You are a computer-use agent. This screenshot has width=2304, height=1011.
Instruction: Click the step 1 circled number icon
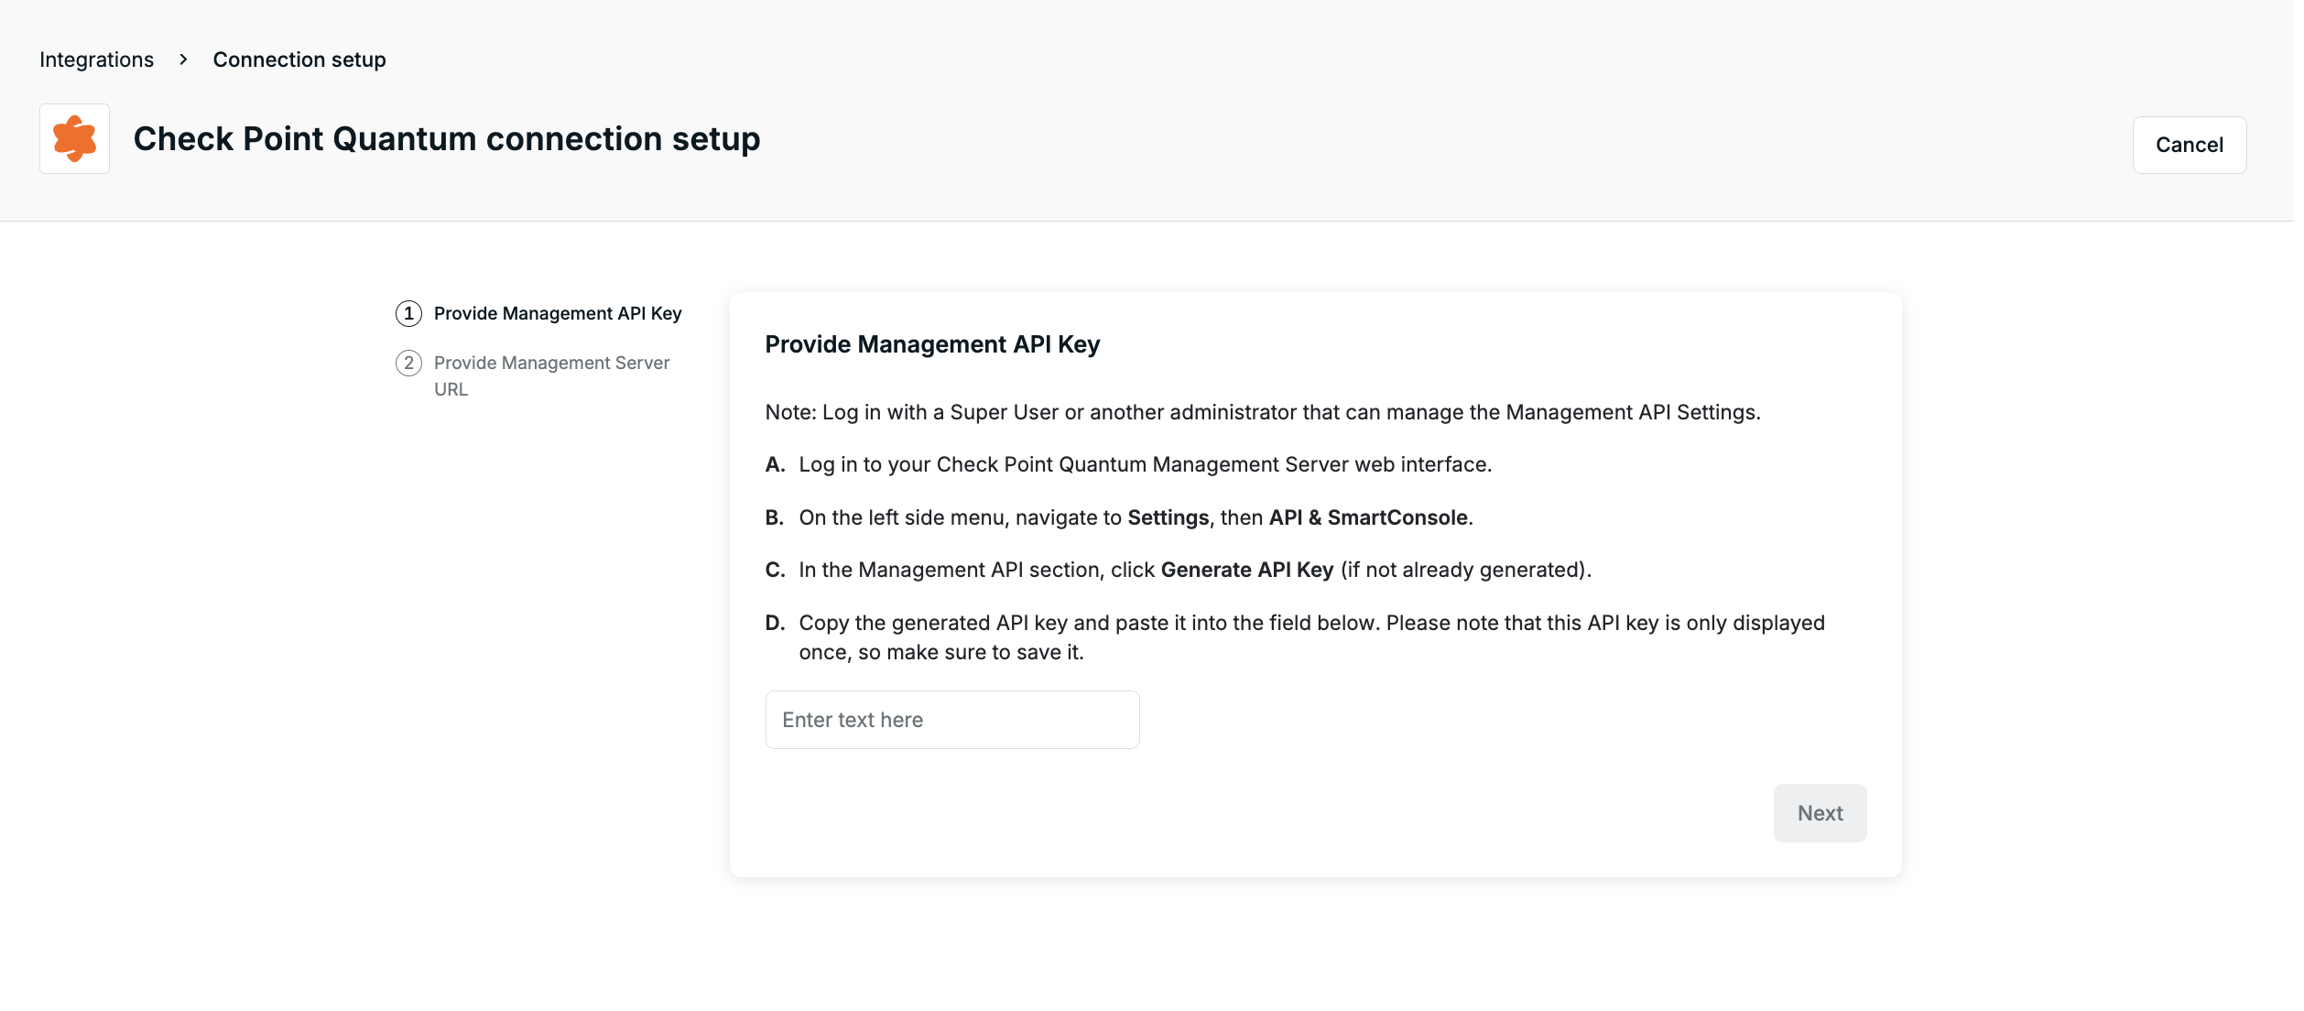click(x=408, y=314)
